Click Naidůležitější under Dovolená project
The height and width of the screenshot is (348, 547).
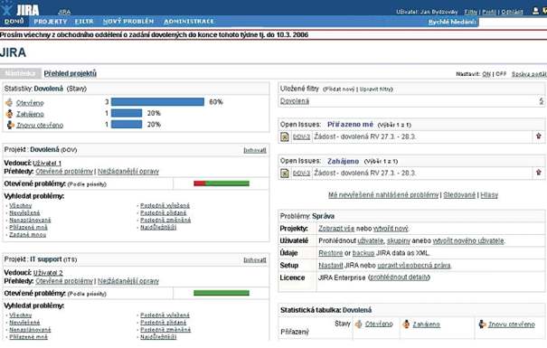pyautogui.click(x=158, y=228)
